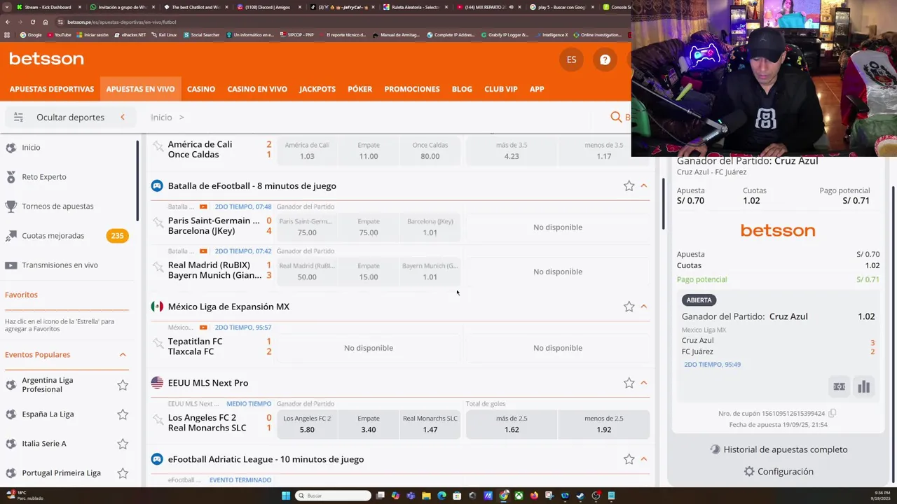Open the help question mark icon
Screen dimensions: 897x504
pos(605,59)
